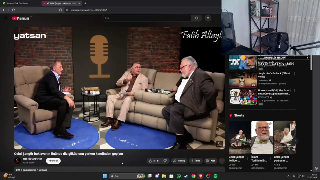Viewport: 320px width, 180px height.
Task: Open Jungle - Let's Go Back video title
Action: pos(274,75)
